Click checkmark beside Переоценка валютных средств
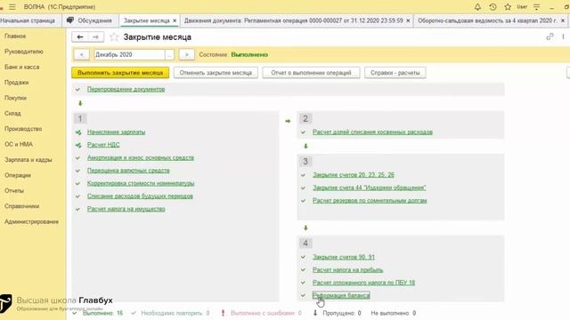570x320 pixels. [x=77, y=171]
